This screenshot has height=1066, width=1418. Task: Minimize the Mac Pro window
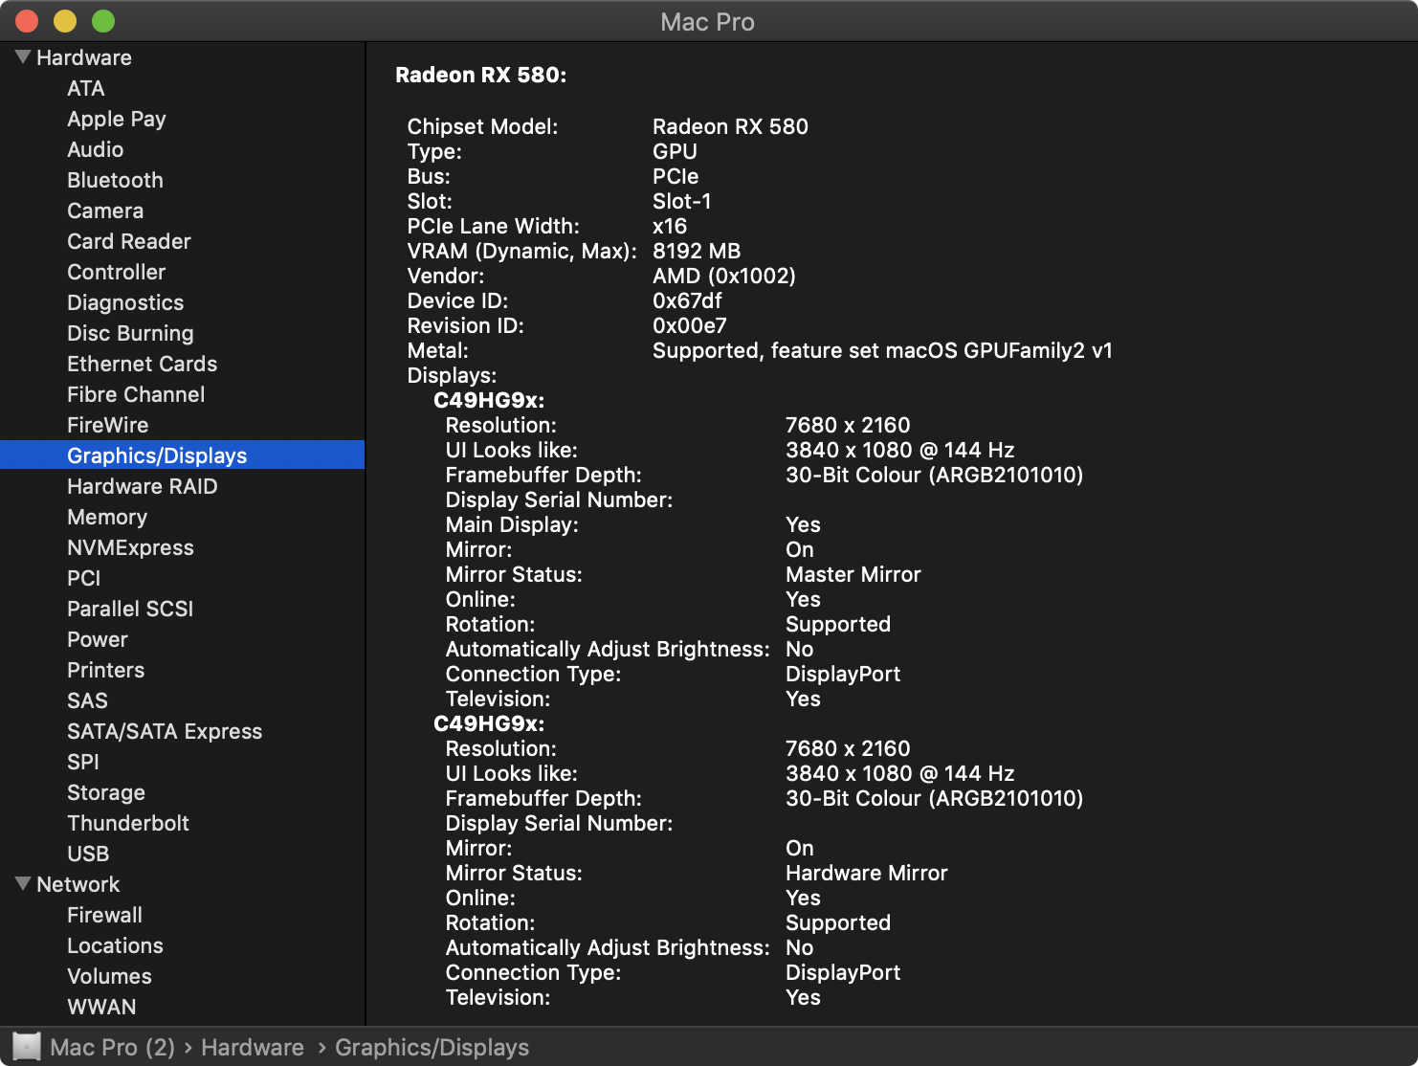pos(65,21)
